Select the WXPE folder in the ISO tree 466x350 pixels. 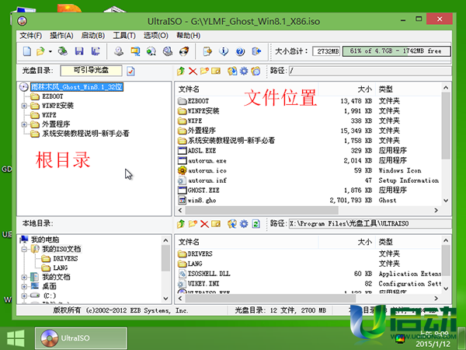(x=49, y=115)
